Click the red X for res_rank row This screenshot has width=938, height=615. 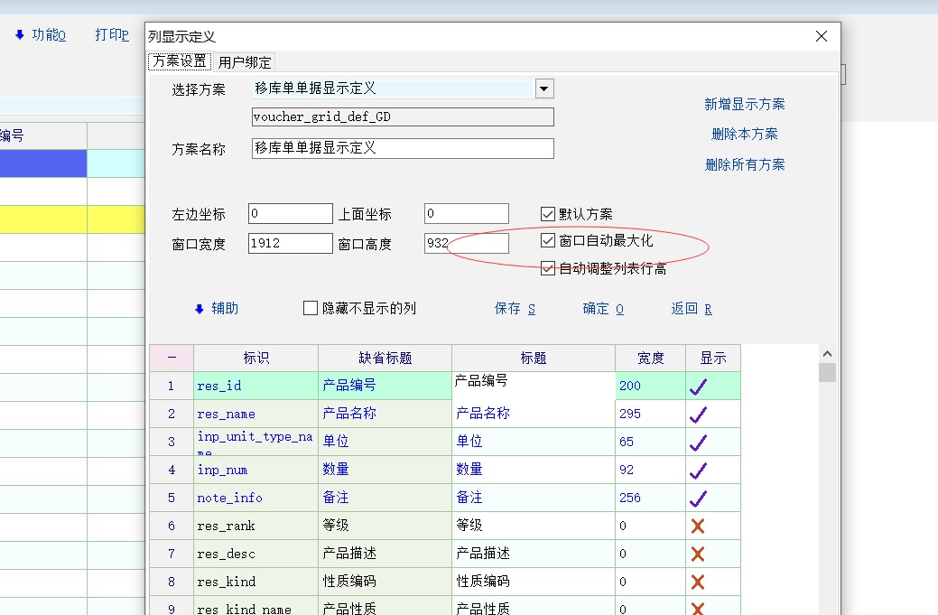[698, 526]
